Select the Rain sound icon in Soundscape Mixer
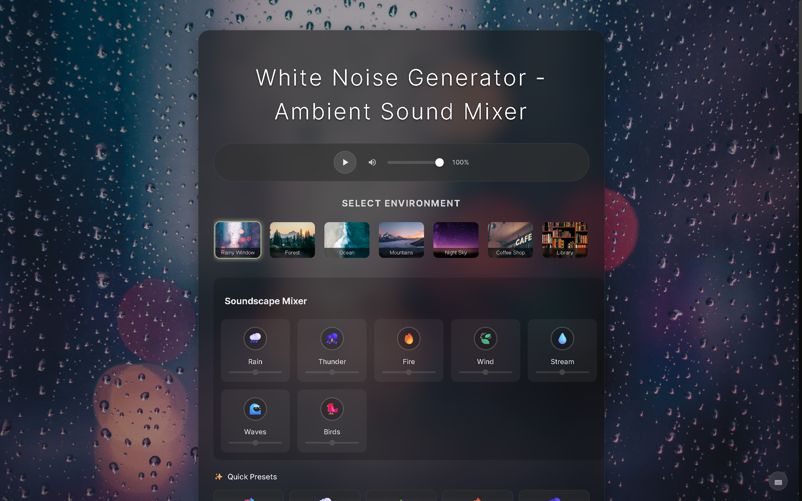The height and width of the screenshot is (501, 802). pyautogui.click(x=255, y=338)
